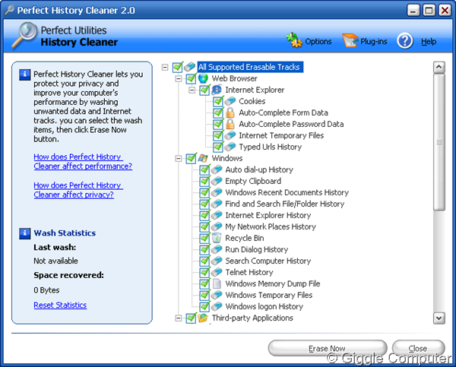The height and width of the screenshot is (367, 456).
Task: Click the magnifying glass History Cleaner logo
Action: pos(24,35)
